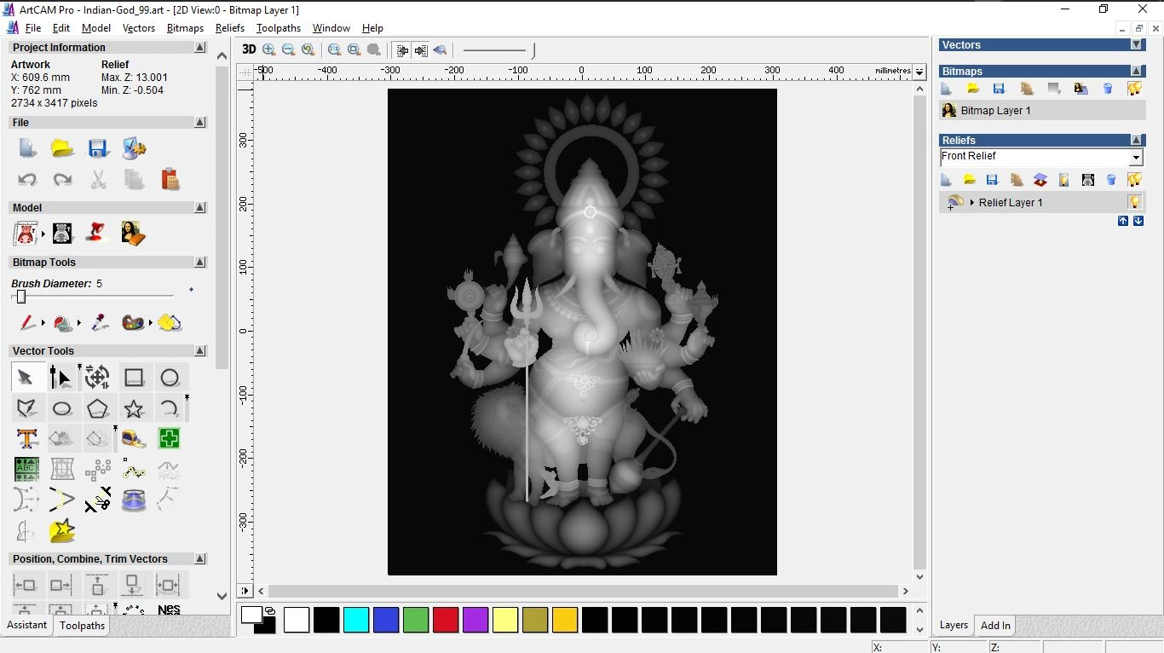The width and height of the screenshot is (1164, 653).
Task: Open the Toolpaths menu
Action: tap(278, 28)
